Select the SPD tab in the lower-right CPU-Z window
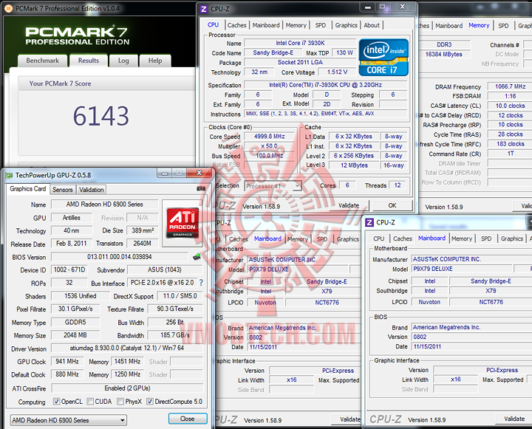 coord(486,238)
